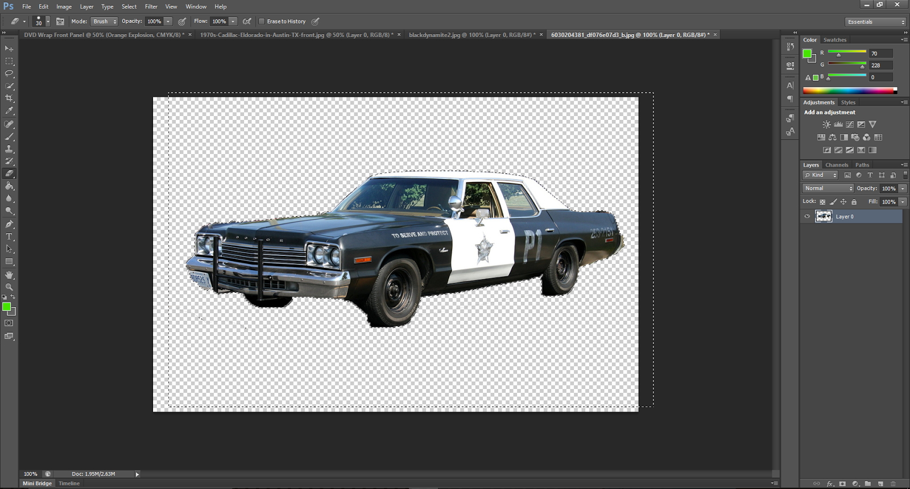The width and height of the screenshot is (910, 489).
Task: Click the green foreground color in toolbox
Action: pos(6,306)
